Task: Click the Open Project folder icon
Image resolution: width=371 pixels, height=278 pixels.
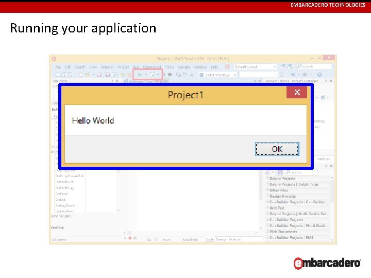Action: (x=88, y=75)
